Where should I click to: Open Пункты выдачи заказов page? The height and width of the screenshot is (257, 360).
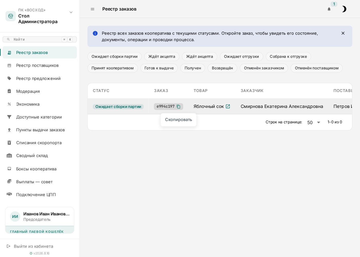(x=40, y=130)
